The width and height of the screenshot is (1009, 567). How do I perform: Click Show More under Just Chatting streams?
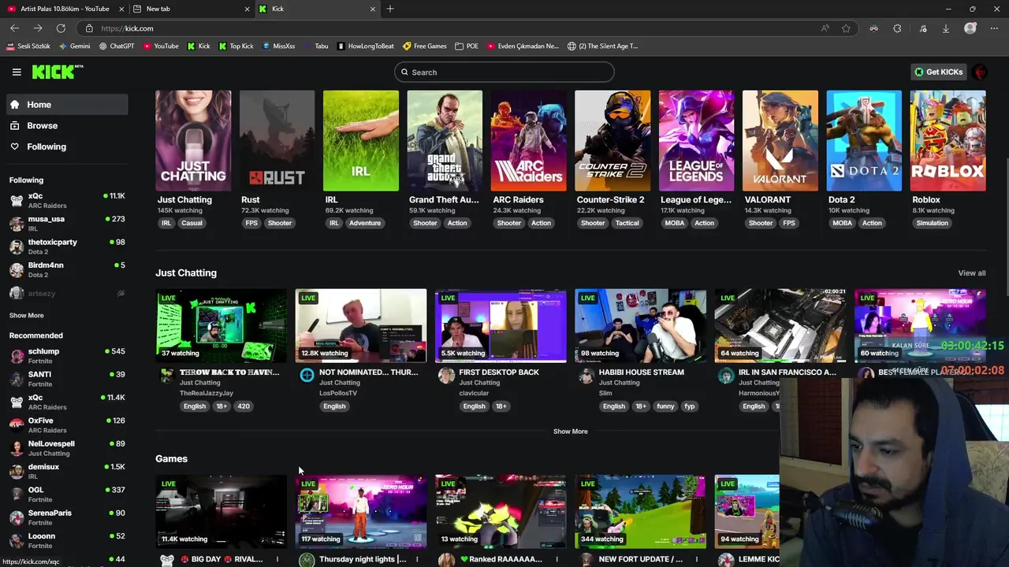(570, 432)
